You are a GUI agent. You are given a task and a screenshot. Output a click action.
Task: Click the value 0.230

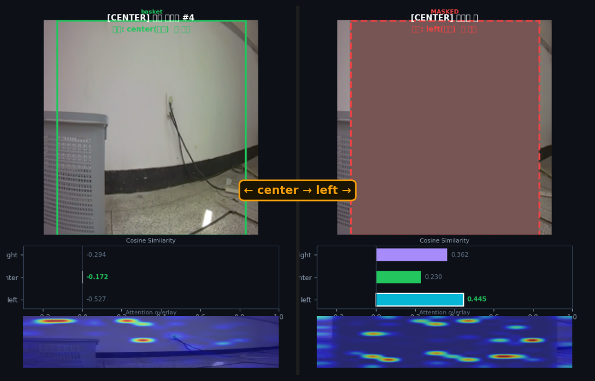coord(434,277)
